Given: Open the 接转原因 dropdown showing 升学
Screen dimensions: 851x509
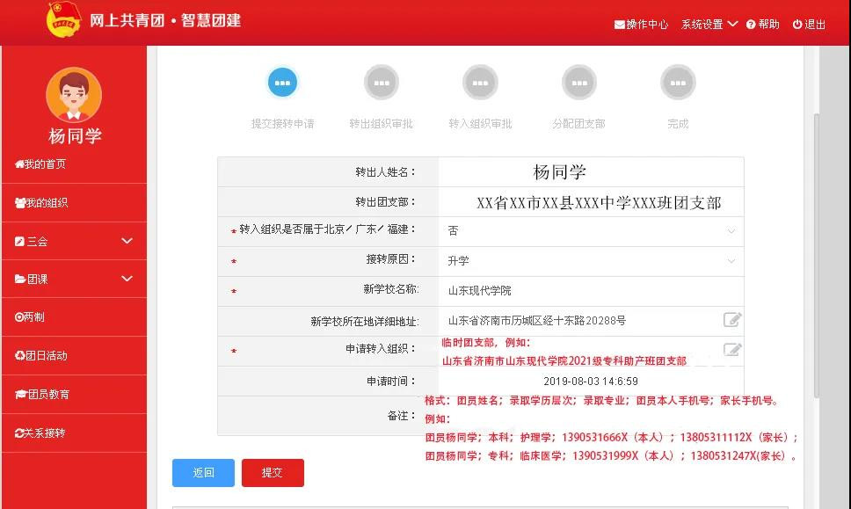Looking at the screenshot, I should [591, 261].
